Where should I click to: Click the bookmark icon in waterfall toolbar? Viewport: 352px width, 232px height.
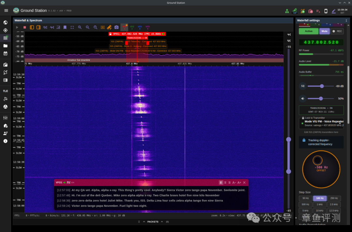[x=65, y=27]
